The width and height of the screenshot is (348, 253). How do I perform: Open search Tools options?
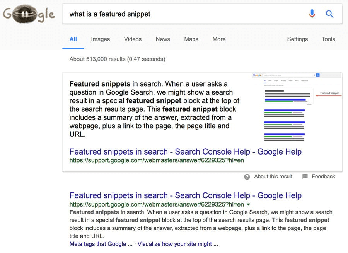328,39
